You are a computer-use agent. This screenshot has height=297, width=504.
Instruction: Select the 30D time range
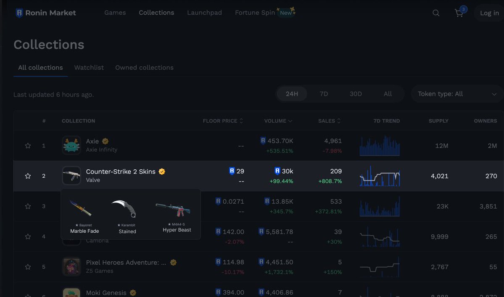click(356, 94)
